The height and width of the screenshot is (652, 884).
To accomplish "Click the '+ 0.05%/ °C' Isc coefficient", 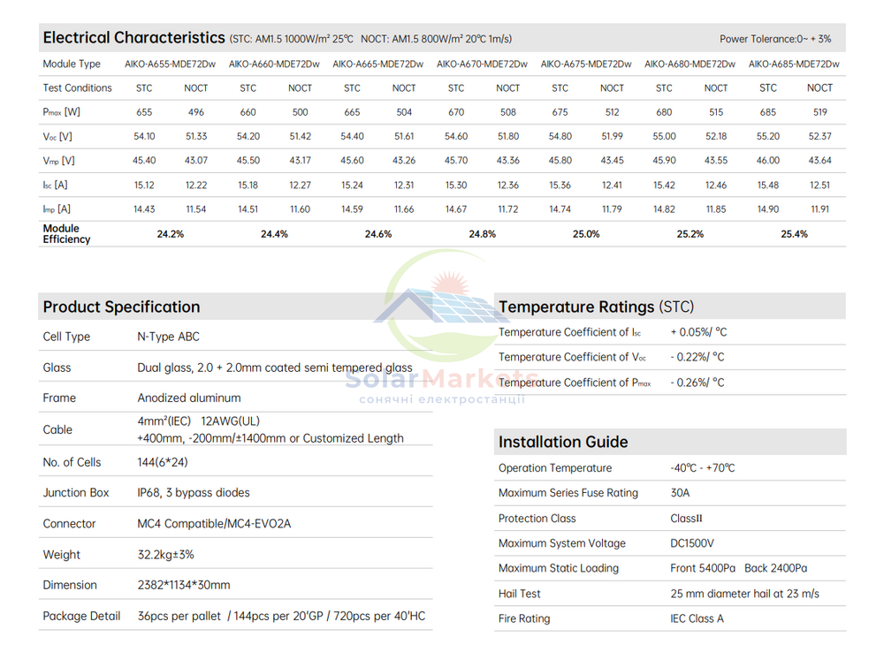I will (x=698, y=332).
